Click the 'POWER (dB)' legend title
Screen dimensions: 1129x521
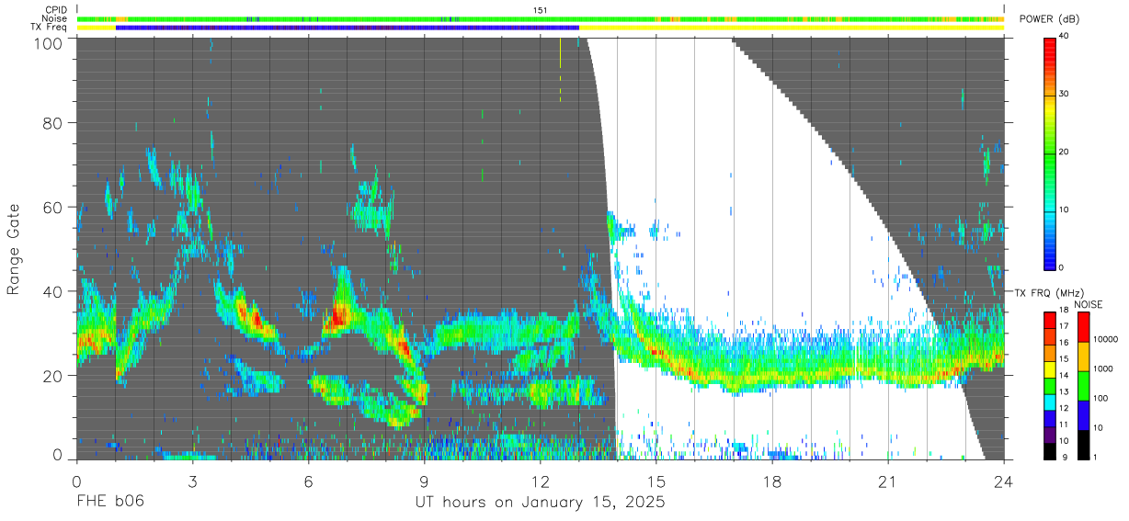point(1048,19)
